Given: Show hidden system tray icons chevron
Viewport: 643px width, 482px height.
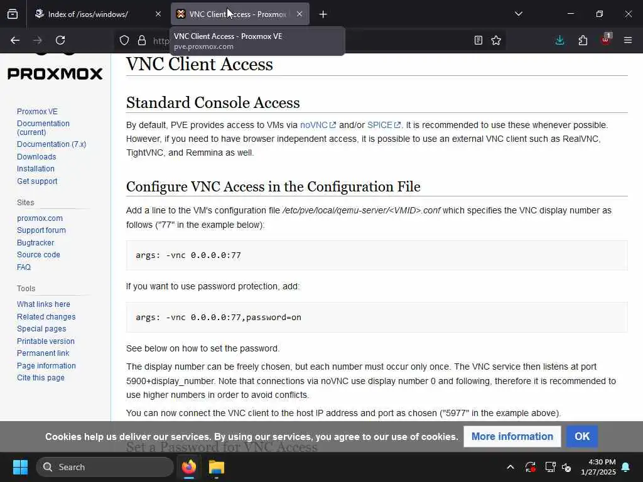Looking at the screenshot, I should [x=511, y=467].
